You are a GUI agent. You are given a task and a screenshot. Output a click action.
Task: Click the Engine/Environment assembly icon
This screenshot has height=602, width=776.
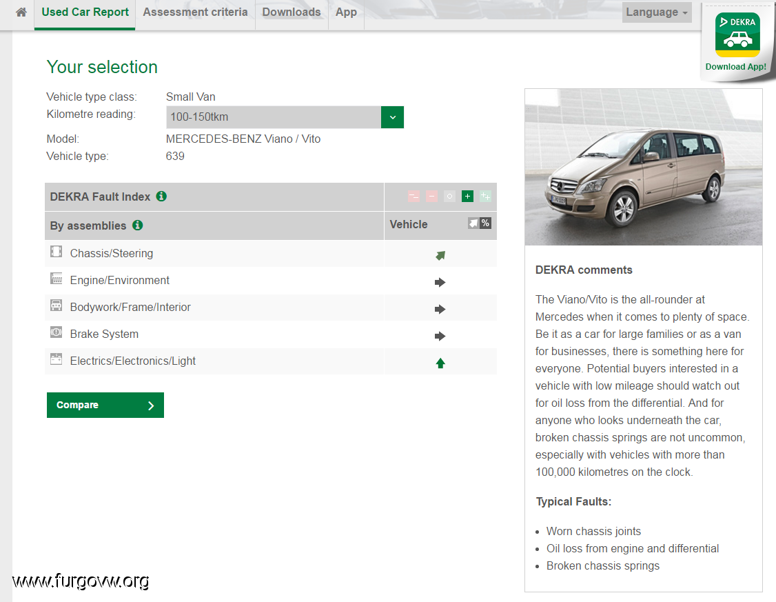click(x=57, y=279)
